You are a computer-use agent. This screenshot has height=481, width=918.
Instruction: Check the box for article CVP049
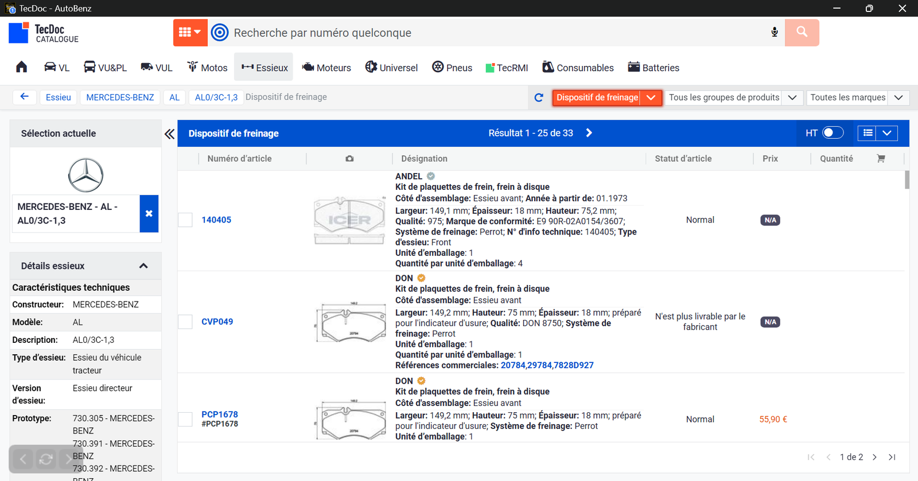(x=185, y=322)
